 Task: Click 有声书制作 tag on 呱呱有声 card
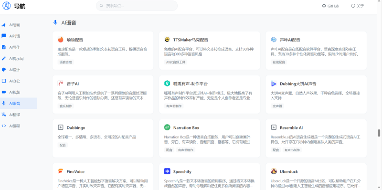(x=174, y=106)
